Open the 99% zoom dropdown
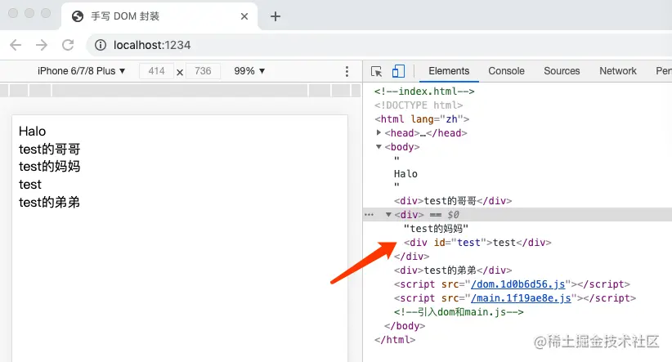 (249, 71)
